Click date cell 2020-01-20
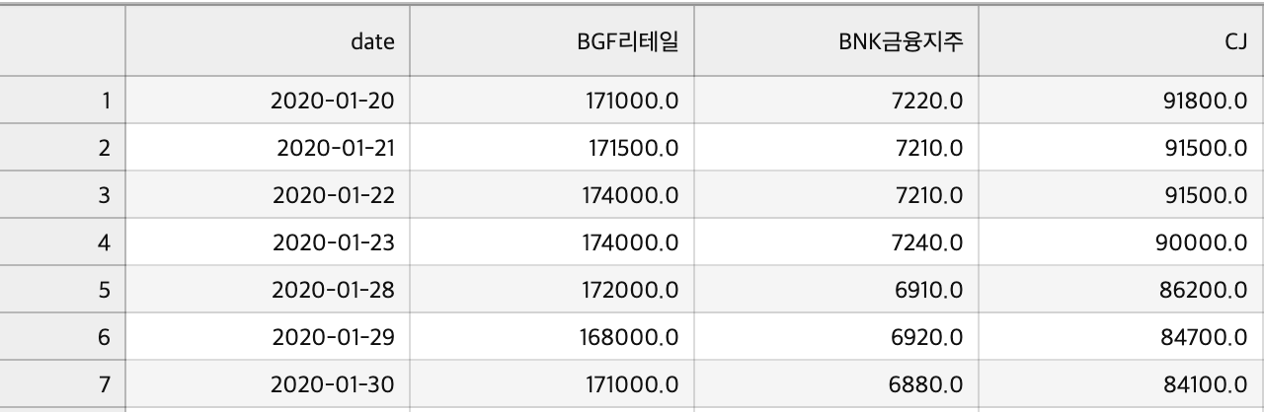The image size is (1264, 412). click(x=268, y=100)
